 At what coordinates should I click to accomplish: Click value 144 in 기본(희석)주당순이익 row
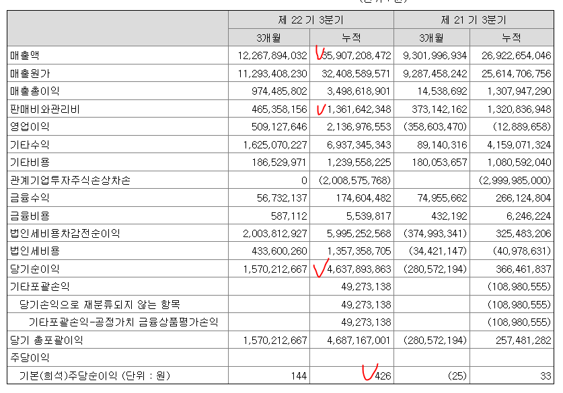click(299, 376)
